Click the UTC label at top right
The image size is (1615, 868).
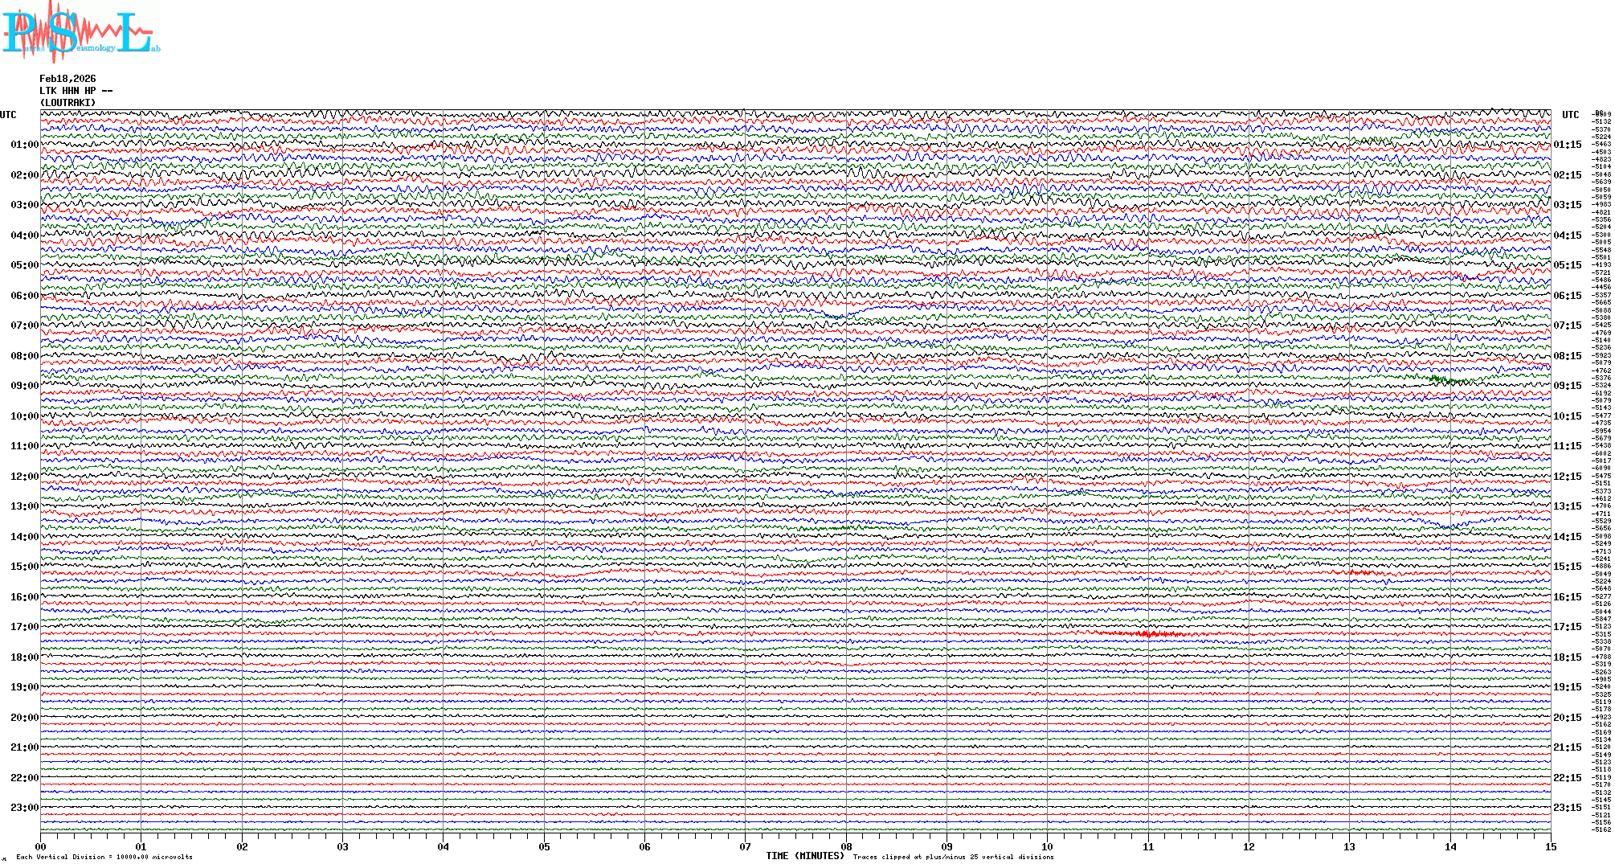tap(1570, 115)
